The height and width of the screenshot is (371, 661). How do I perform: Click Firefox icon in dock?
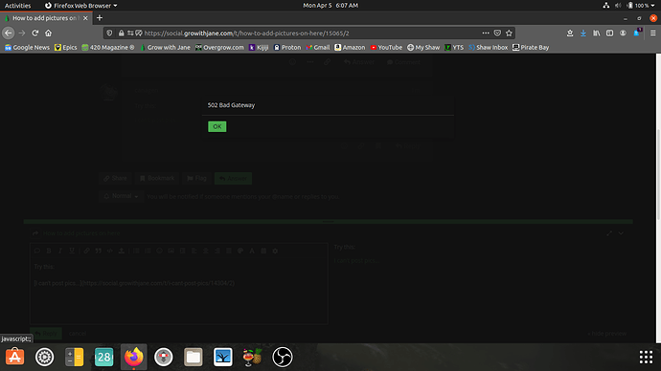pos(133,357)
